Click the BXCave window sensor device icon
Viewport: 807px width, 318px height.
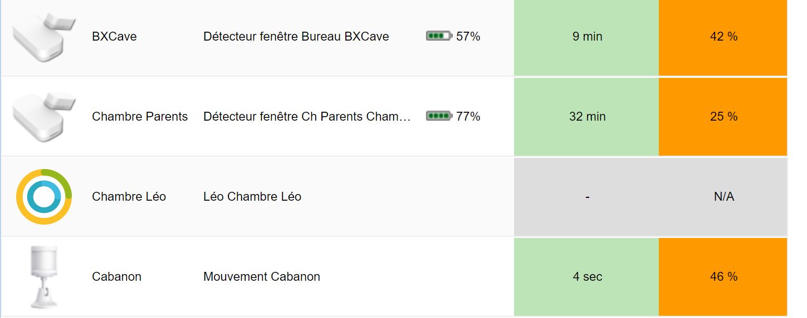[x=44, y=37]
